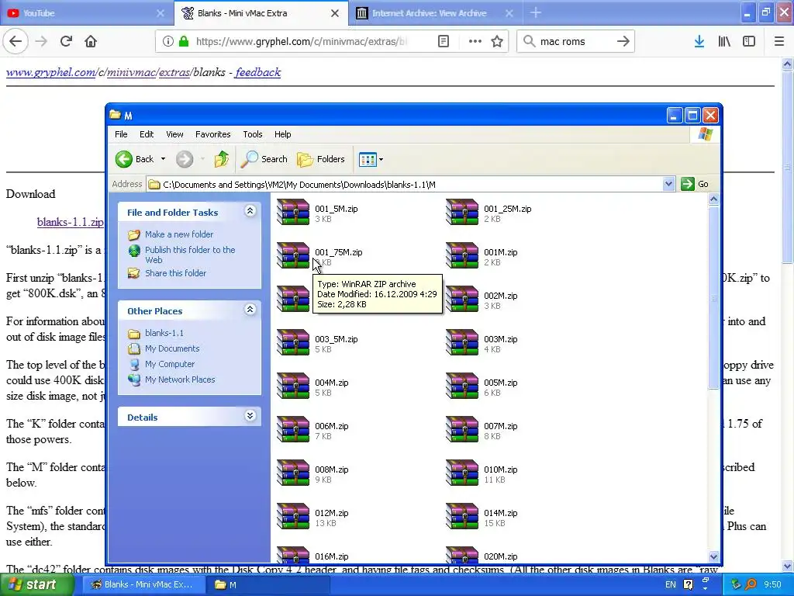Screen dimensions: 794x596
Task: Select the 003_5M.zip archive icon
Action: click(292, 342)
